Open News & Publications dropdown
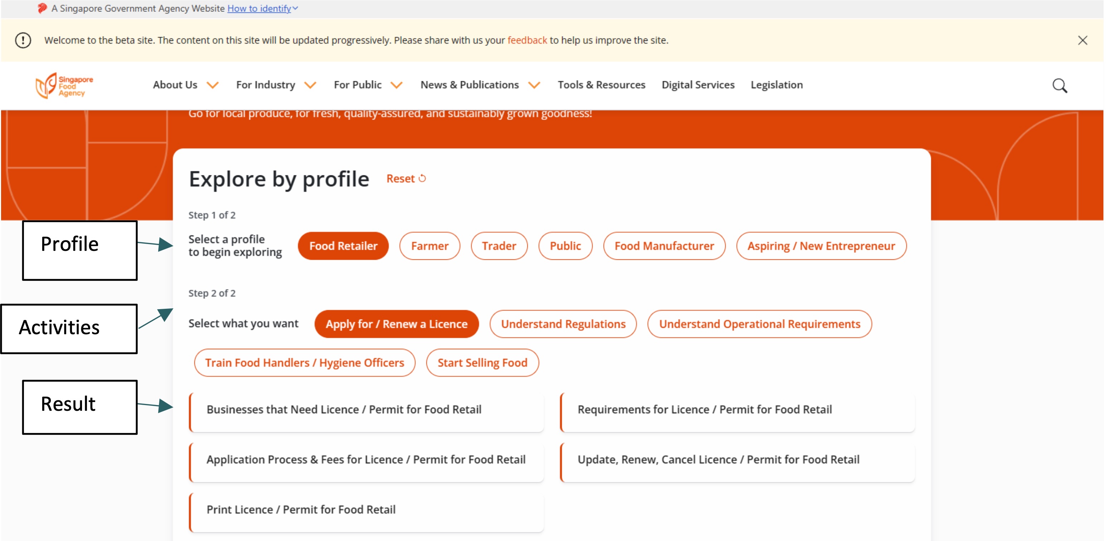The height and width of the screenshot is (541, 1107). coord(533,85)
